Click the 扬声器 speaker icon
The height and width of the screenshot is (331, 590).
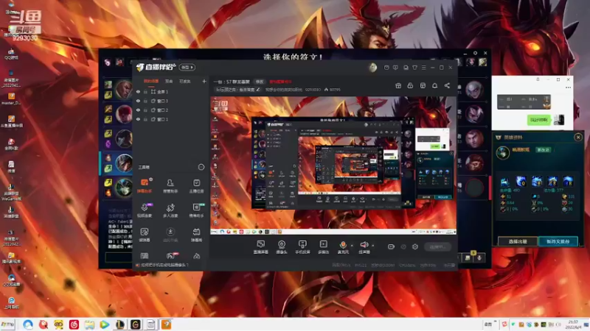364,245
